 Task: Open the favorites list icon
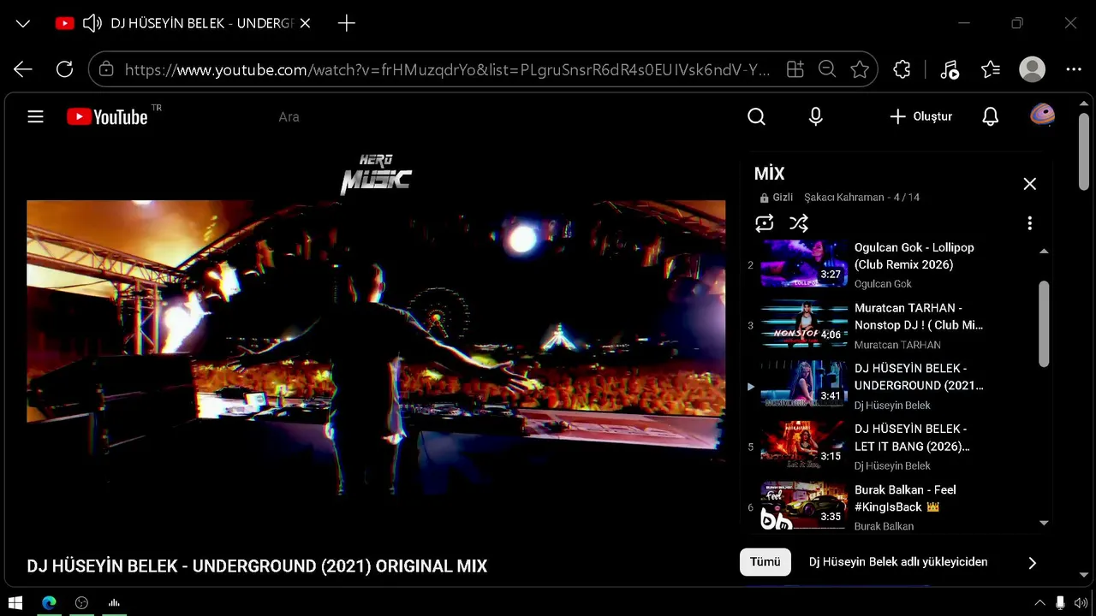pos(991,69)
